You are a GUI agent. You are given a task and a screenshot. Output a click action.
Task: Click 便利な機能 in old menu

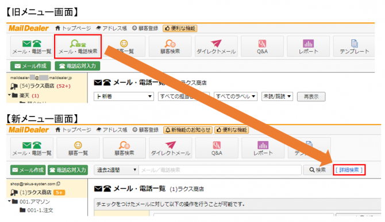[x=180, y=29]
